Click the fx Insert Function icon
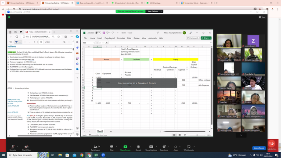Image resolution: width=281 pixels, height=158 pixels. [x=106, y=43]
